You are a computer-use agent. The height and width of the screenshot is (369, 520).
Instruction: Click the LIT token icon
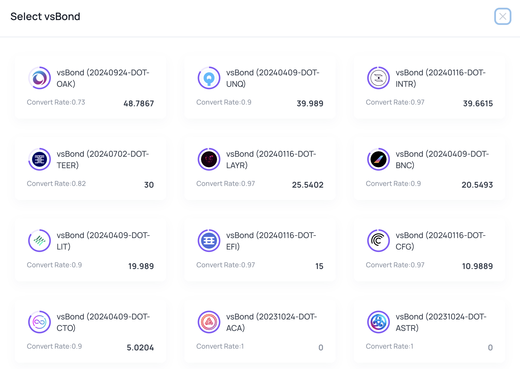pyautogui.click(x=40, y=241)
